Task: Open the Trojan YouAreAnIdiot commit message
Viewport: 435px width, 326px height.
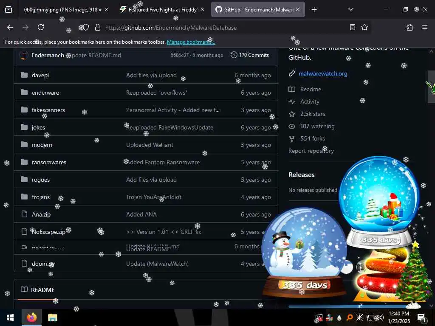Action: pos(154,197)
